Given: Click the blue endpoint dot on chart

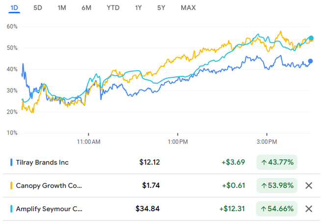Looking at the screenshot, I should click(310, 61).
